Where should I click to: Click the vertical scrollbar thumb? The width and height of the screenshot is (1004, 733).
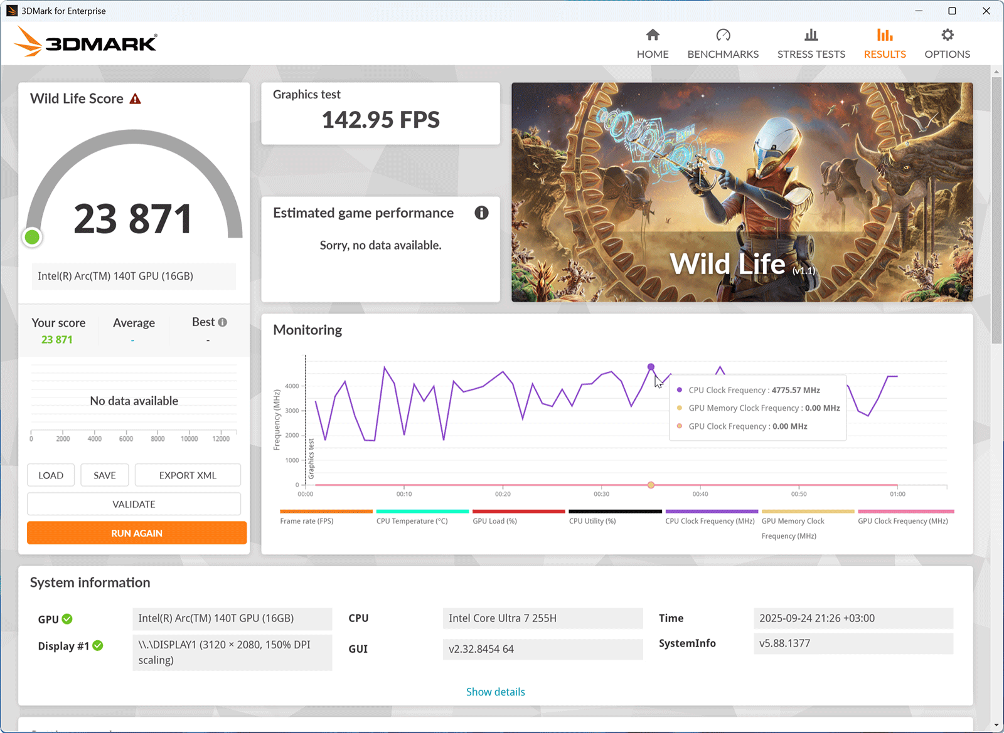(996, 210)
